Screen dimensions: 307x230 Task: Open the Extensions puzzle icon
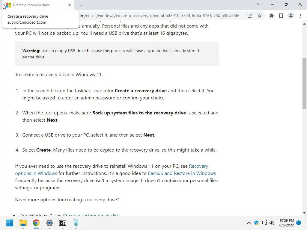272,16
